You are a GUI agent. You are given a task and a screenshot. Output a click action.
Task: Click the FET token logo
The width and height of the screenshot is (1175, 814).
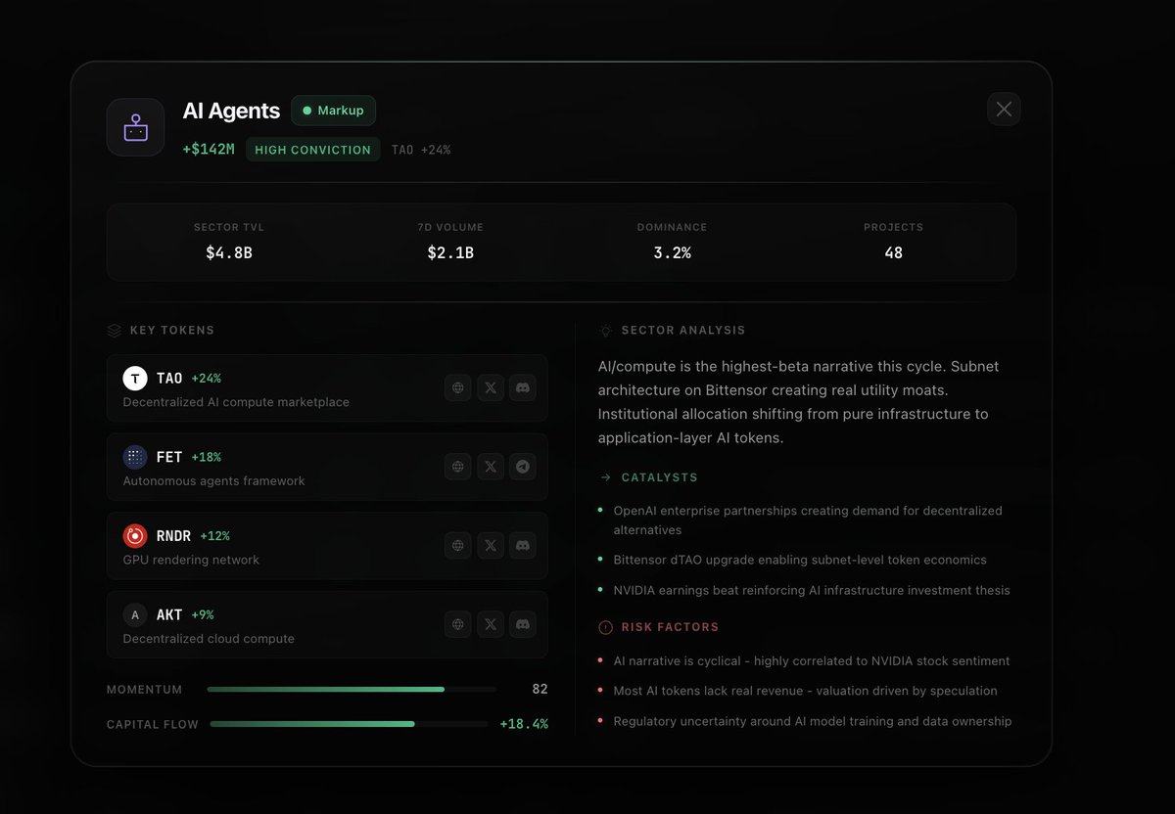point(135,457)
